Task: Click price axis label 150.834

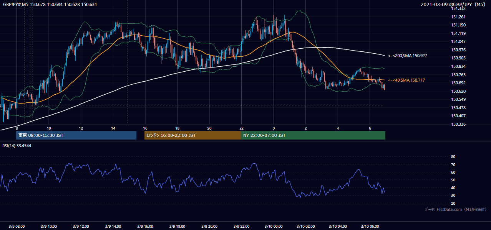Action: (458, 66)
